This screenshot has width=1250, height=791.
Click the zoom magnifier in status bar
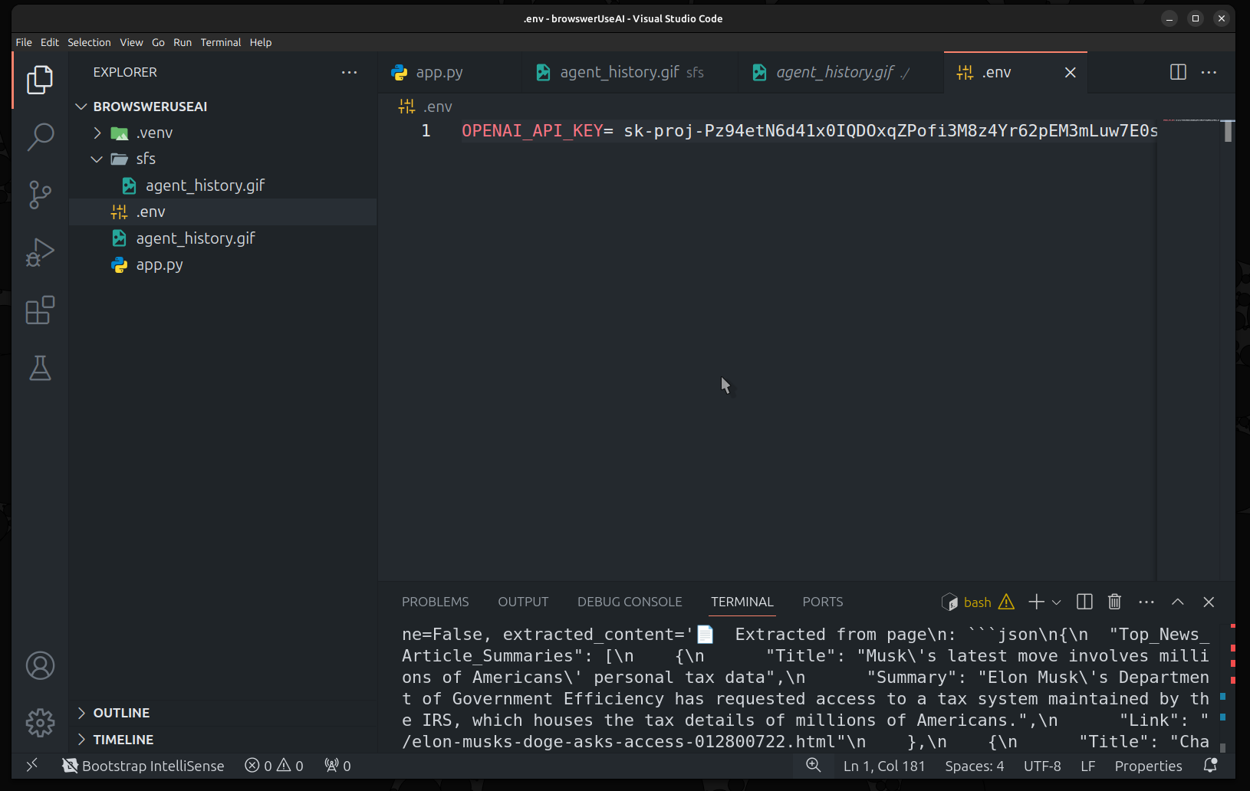pos(814,765)
